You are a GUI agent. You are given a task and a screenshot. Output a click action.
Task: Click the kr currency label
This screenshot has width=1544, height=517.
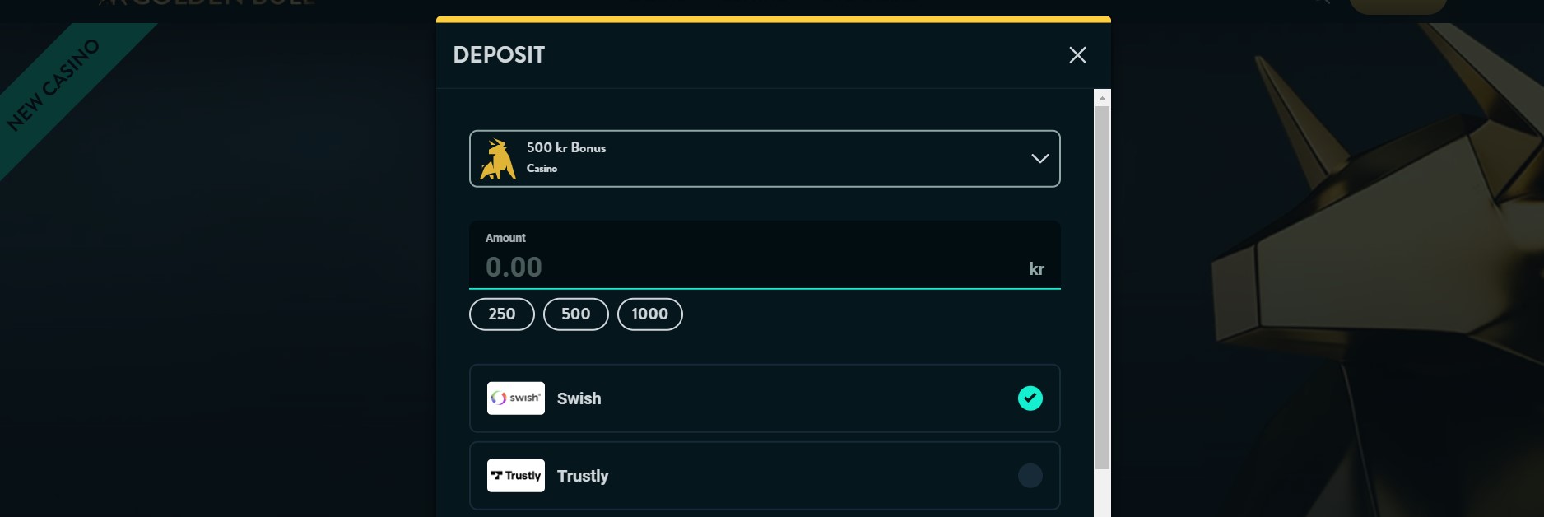(x=1036, y=269)
